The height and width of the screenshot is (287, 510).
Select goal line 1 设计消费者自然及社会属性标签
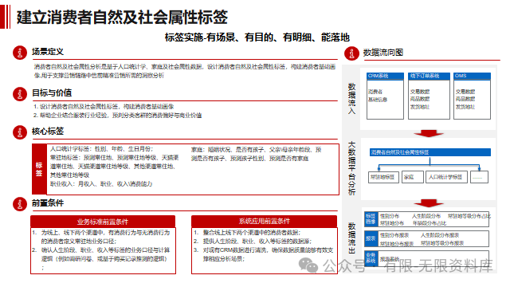click(x=104, y=106)
